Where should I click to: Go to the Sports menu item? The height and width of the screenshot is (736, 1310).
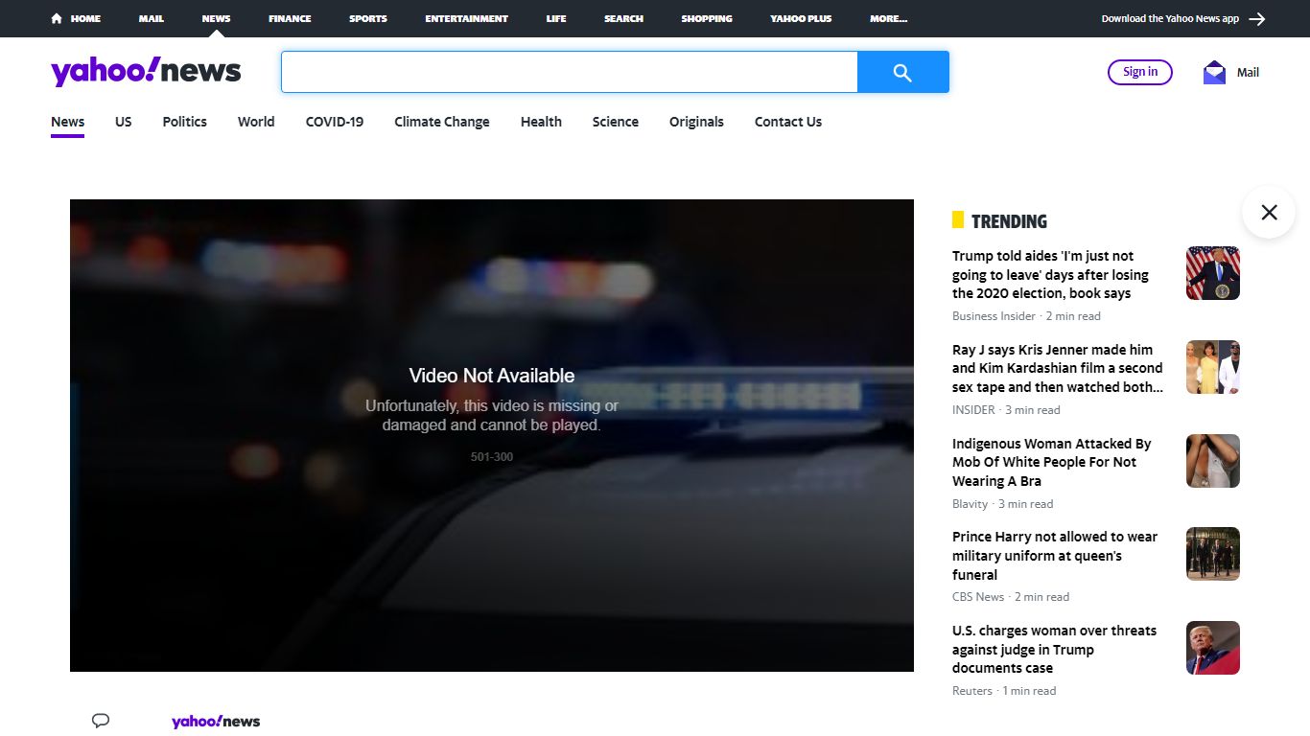pyautogui.click(x=368, y=18)
